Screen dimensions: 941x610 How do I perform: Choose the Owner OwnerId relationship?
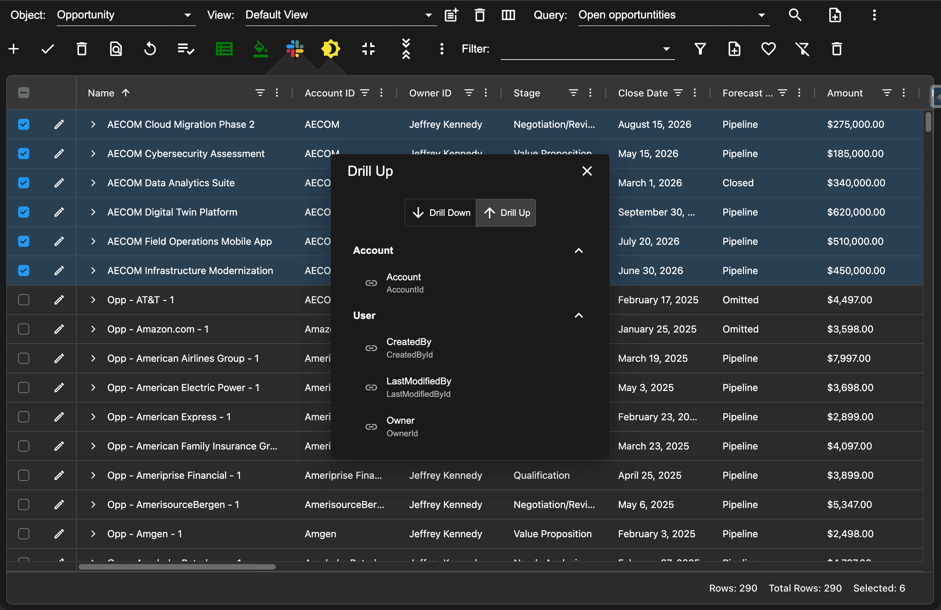(x=401, y=427)
